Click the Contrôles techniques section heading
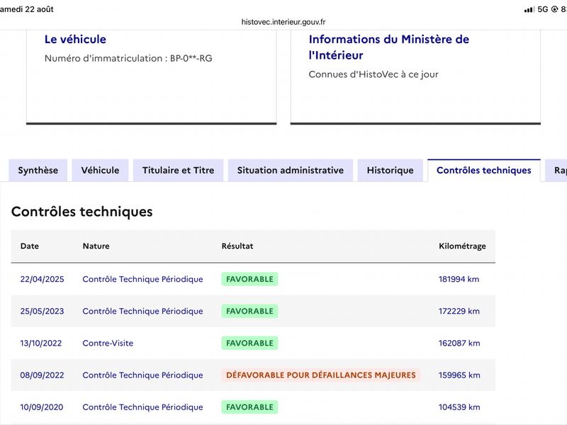 [82, 211]
